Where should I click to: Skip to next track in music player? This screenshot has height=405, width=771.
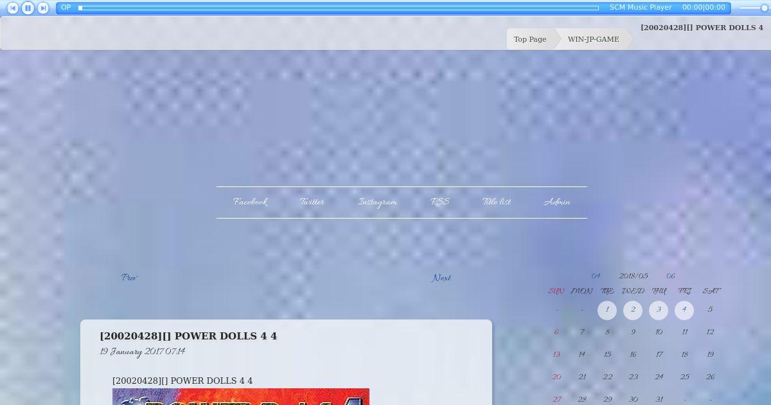click(43, 8)
